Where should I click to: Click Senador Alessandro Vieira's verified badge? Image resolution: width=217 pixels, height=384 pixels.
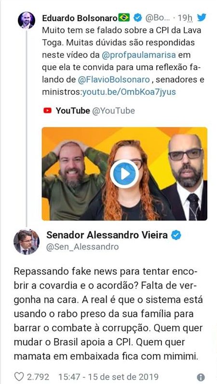point(176,235)
